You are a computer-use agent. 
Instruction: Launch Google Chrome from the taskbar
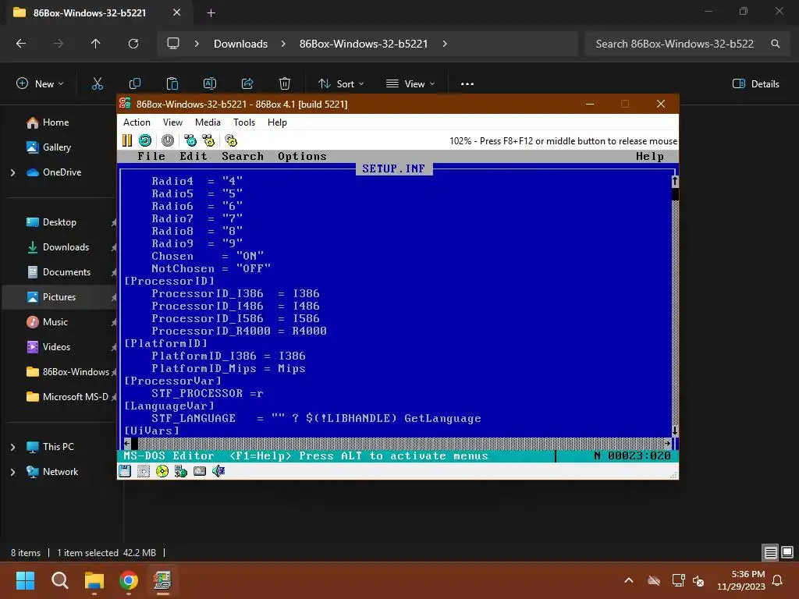pyautogui.click(x=129, y=580)
